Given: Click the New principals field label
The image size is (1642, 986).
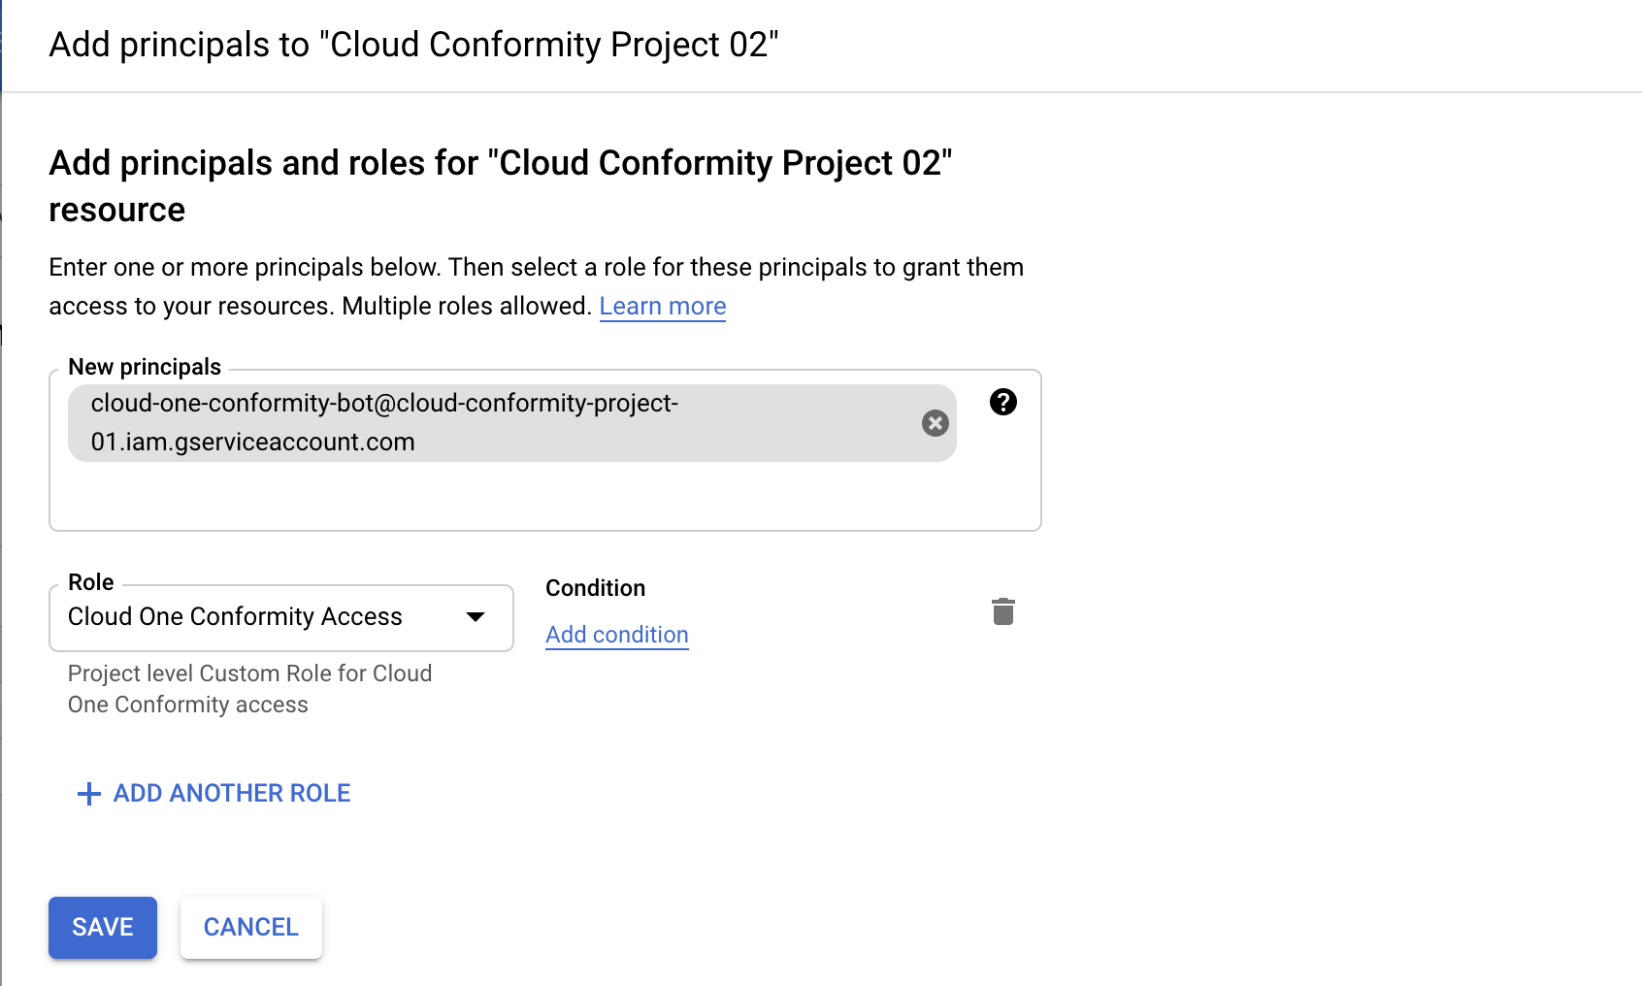Looking at the screenshot, I should 145,367.
